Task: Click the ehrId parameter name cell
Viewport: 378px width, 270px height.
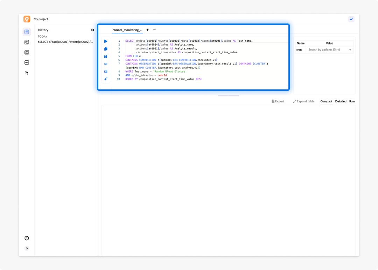Action: click(299, 50)
